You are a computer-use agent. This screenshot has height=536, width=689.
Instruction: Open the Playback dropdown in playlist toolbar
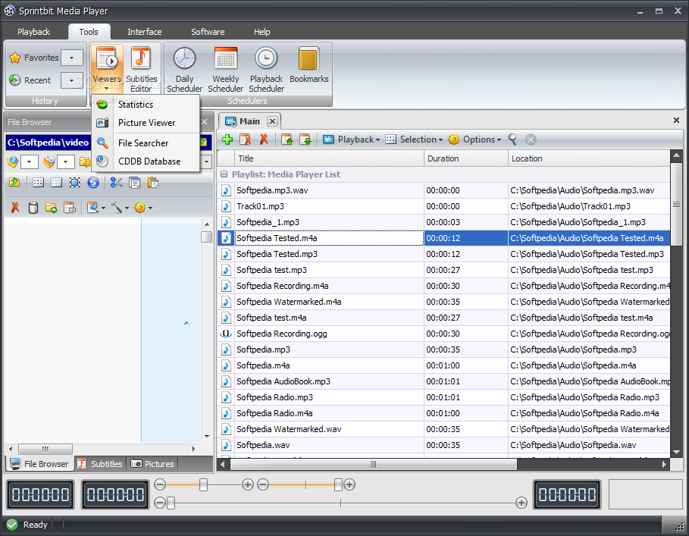click(x=352, y=139)
